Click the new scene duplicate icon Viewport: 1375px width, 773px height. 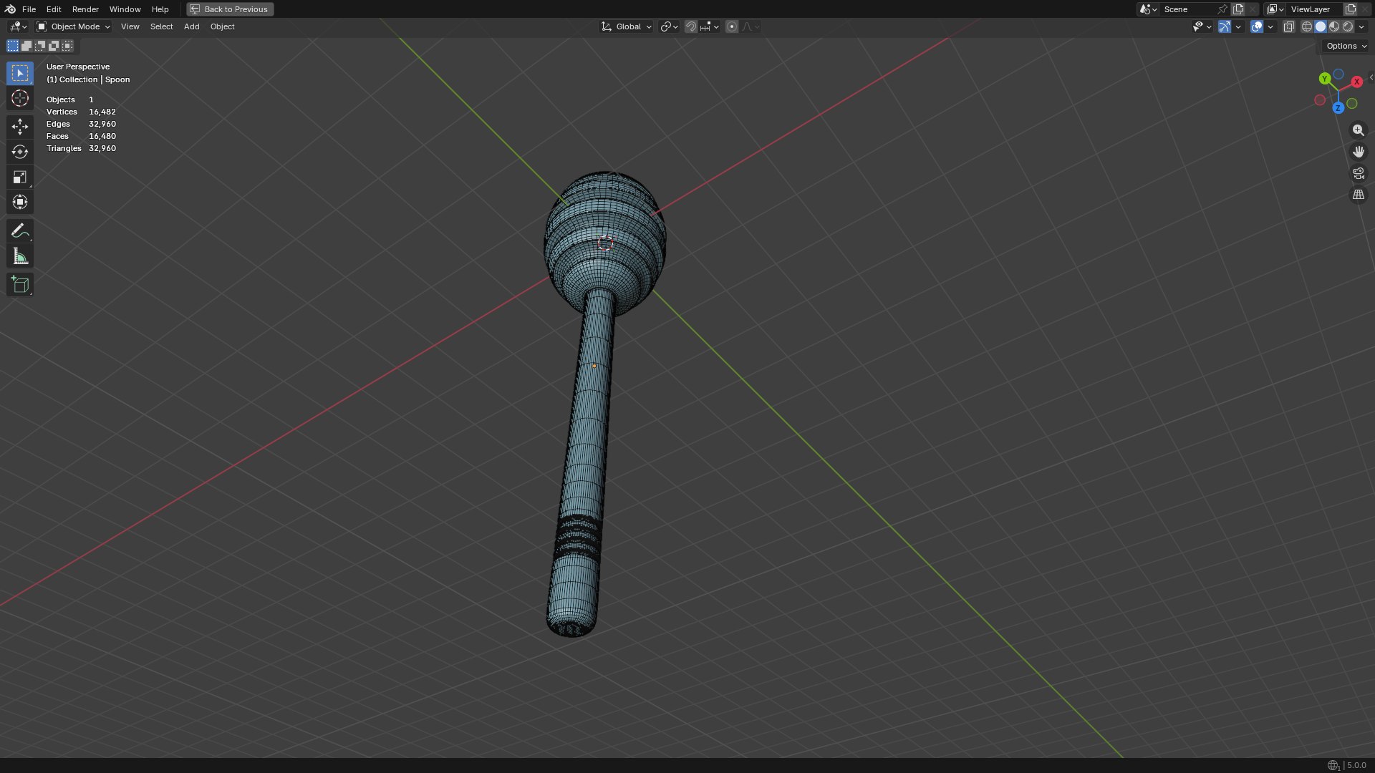click(x=1238, y=9)
